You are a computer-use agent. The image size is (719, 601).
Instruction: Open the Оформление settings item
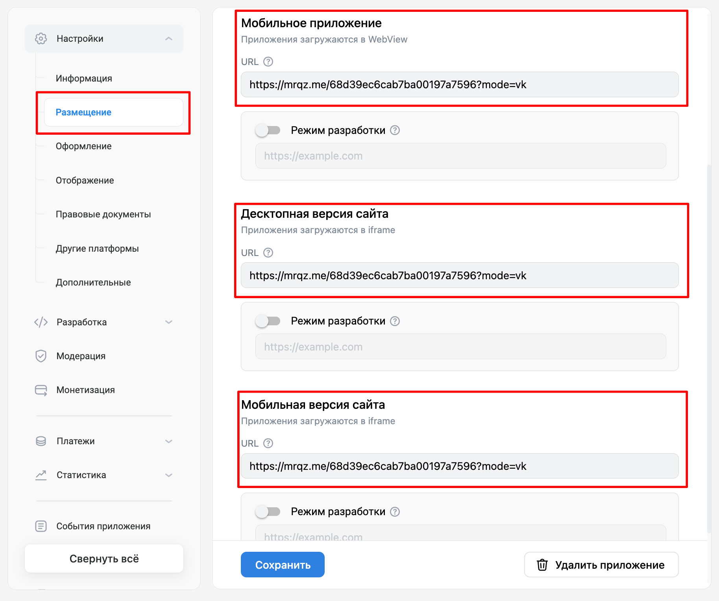(x=83, y=146)
